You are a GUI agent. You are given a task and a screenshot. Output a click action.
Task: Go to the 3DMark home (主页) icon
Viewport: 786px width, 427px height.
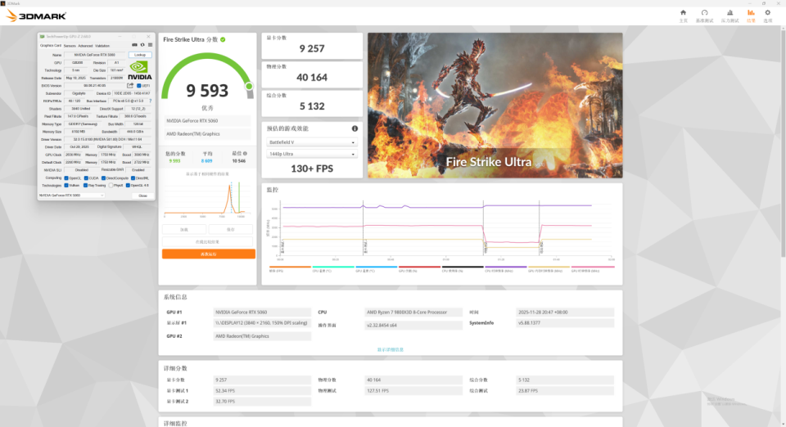[x=683, y=13]
